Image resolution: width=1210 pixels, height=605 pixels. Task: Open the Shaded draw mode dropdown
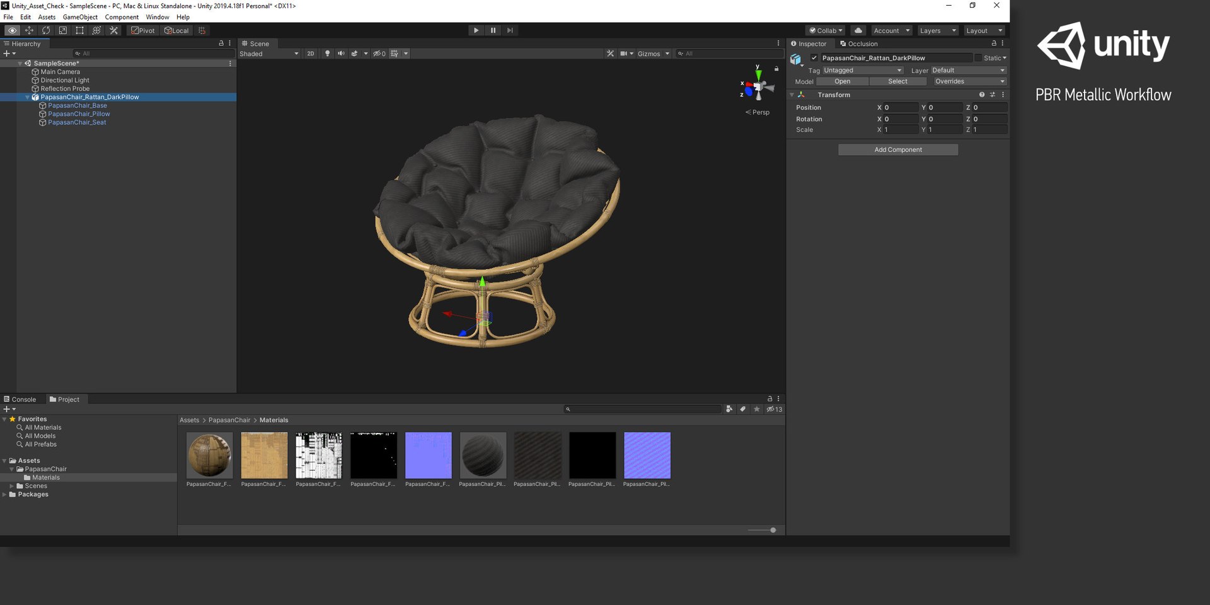[x=269, y=54]
